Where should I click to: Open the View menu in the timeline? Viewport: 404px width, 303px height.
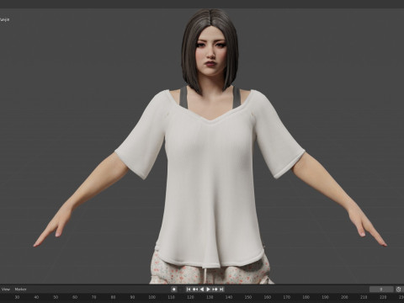click(x=5, y=290)
